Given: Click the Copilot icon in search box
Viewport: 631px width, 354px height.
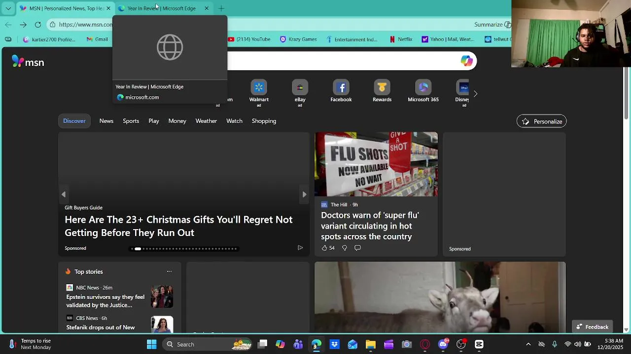Looking at the screenshot, I should (466, 61).
